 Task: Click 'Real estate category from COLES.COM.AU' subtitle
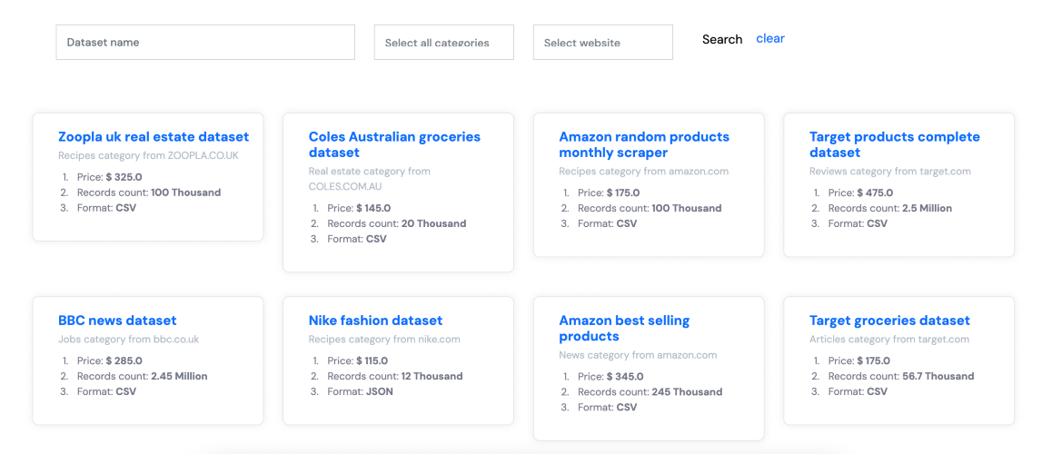tap(370, 179)
